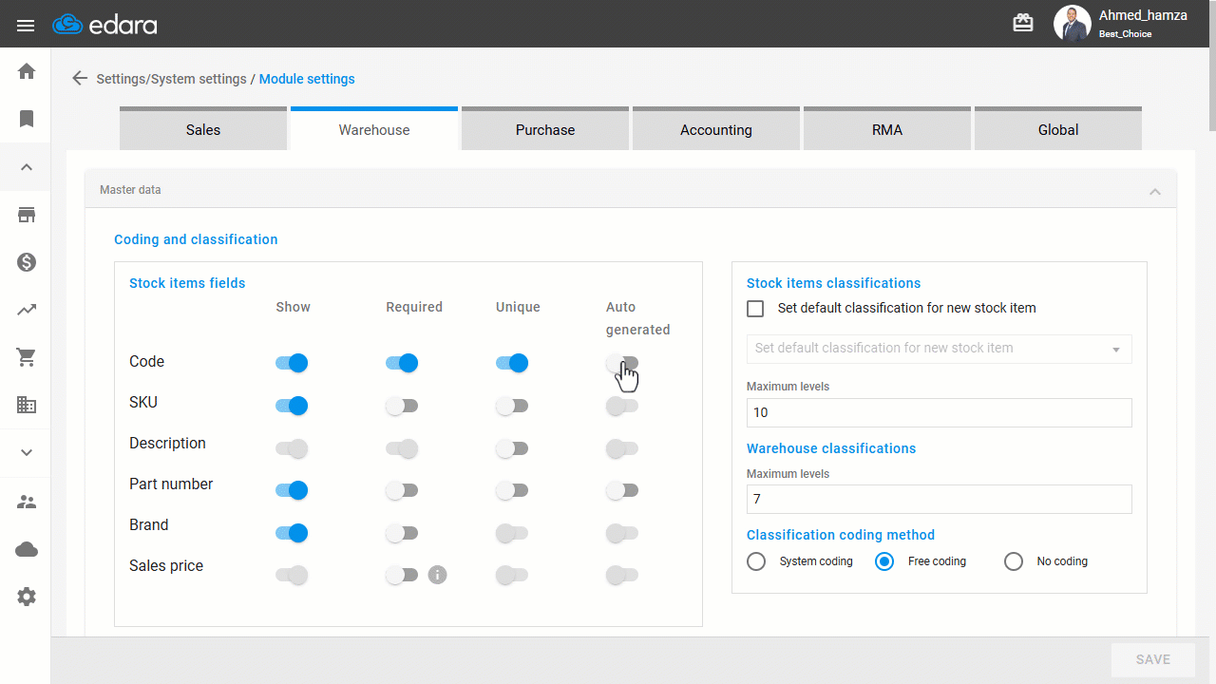The height and width of the screenshot is (684, 1216).
Task: Click the back arrow near Settings breadcrumb
Action: click(80, 79)
